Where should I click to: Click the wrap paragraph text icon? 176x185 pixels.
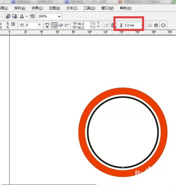pyautogui.click(x=113, y=25)
